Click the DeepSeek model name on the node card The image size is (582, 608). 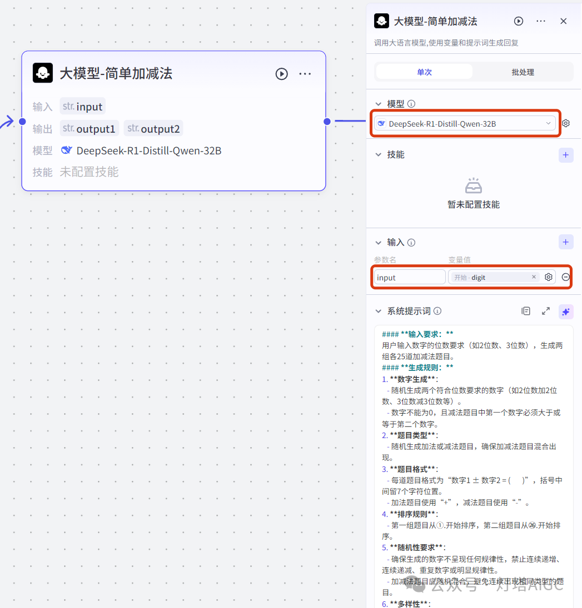click(x=149, y=150)
